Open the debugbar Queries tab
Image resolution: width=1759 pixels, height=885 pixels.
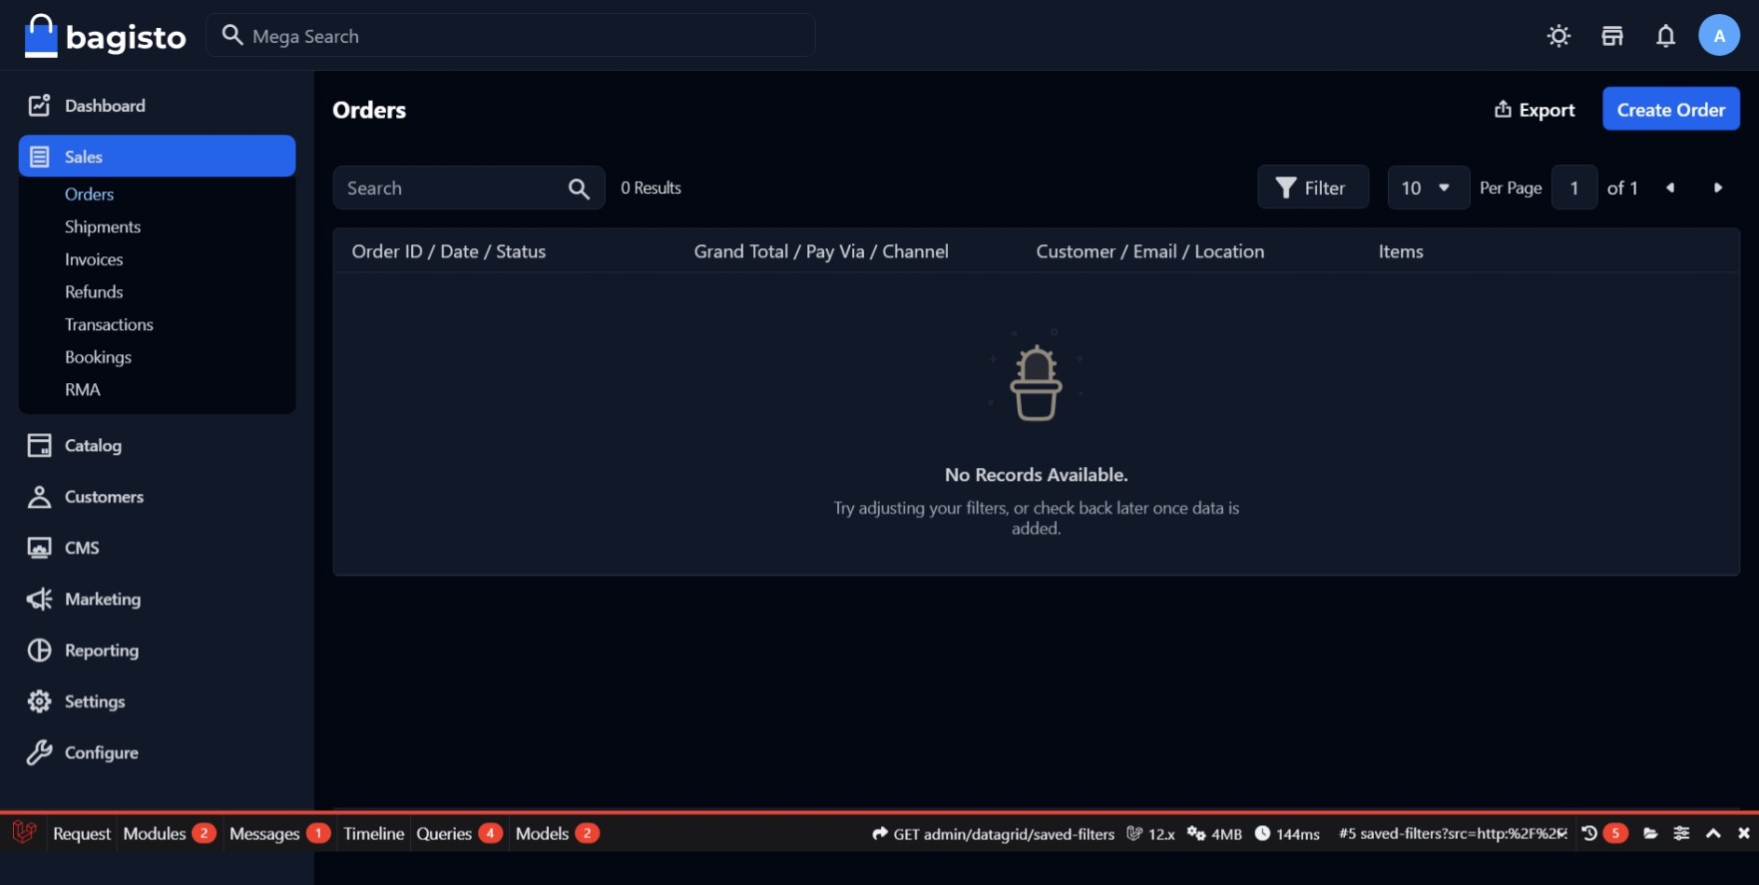459,833
